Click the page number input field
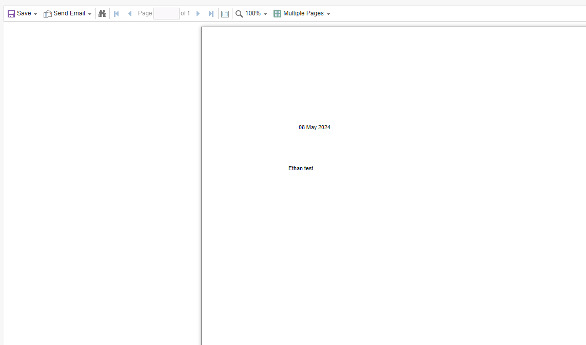586x345 pixels. point(166,14)
